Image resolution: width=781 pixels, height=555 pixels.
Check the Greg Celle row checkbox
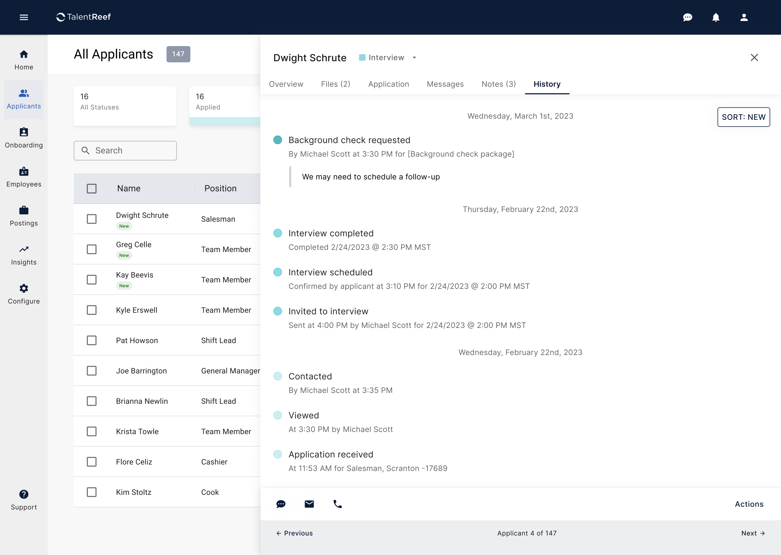[92, 250]
